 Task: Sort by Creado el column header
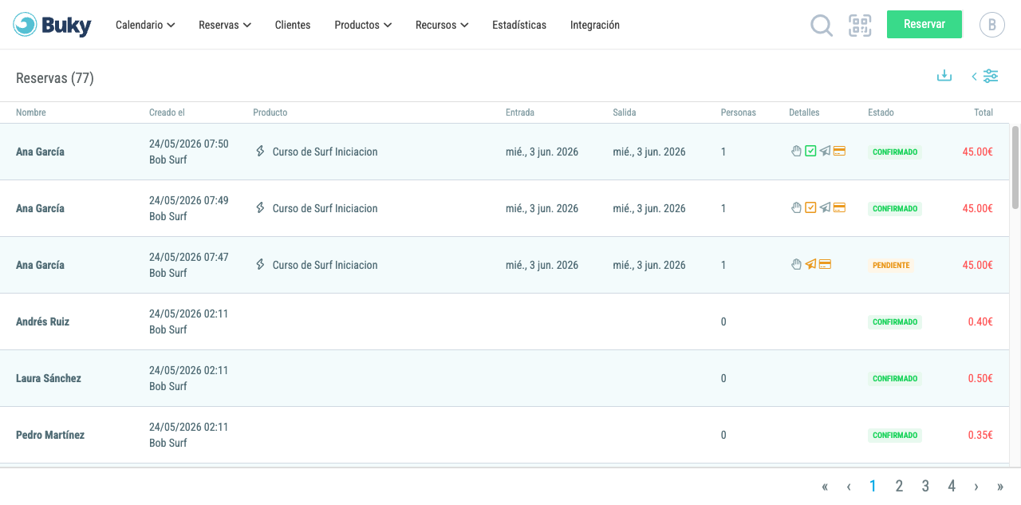pyautogui.click(x=167, y=112)
